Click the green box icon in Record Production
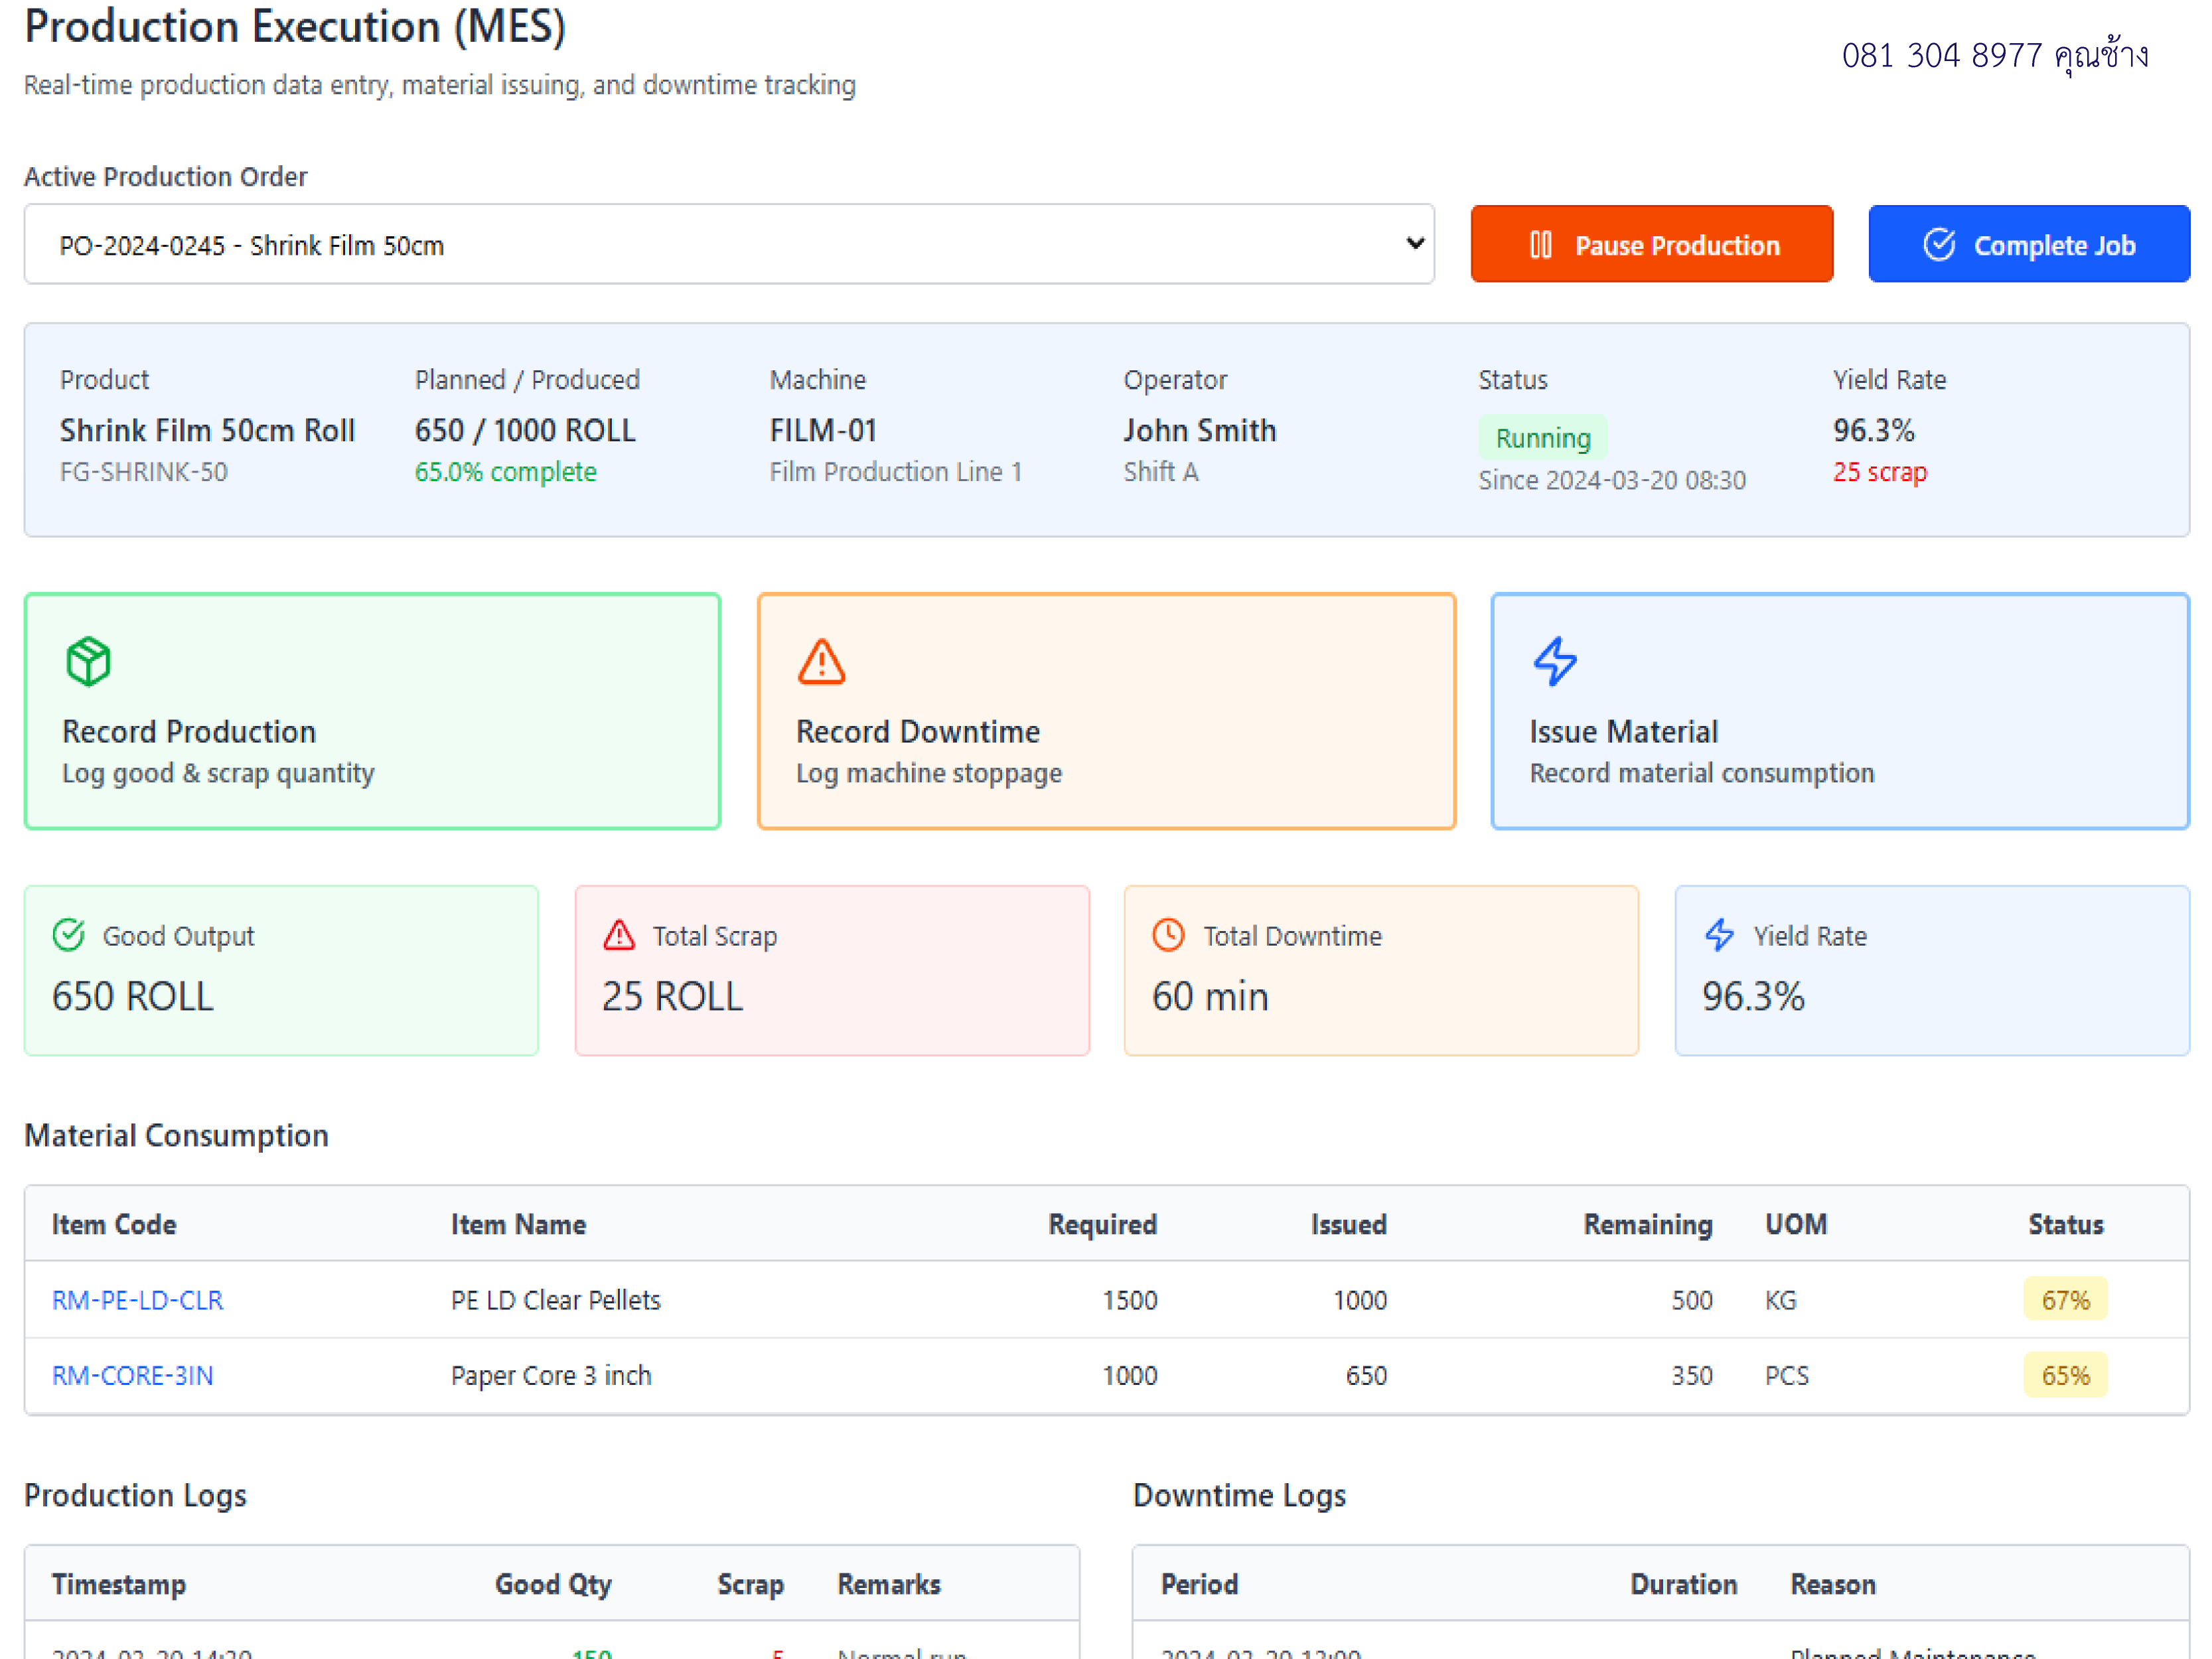2212x1659 pixels. [88, 662]
